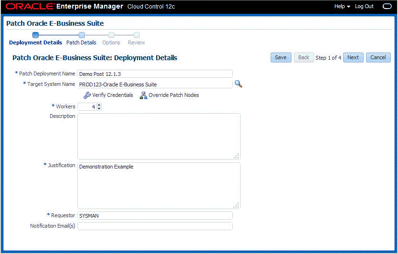Click the Cancel button
This screenshot has width=398, height=254.
coord(378,58)
